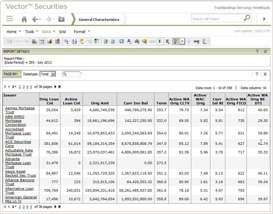This screenshot has height=214, width=273.
Task: Click the Re-prompt icon with question mark
Action: coord(113,41)
